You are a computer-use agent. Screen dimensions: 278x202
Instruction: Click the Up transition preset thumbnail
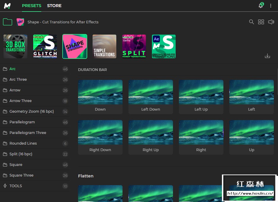pos(252,132)
